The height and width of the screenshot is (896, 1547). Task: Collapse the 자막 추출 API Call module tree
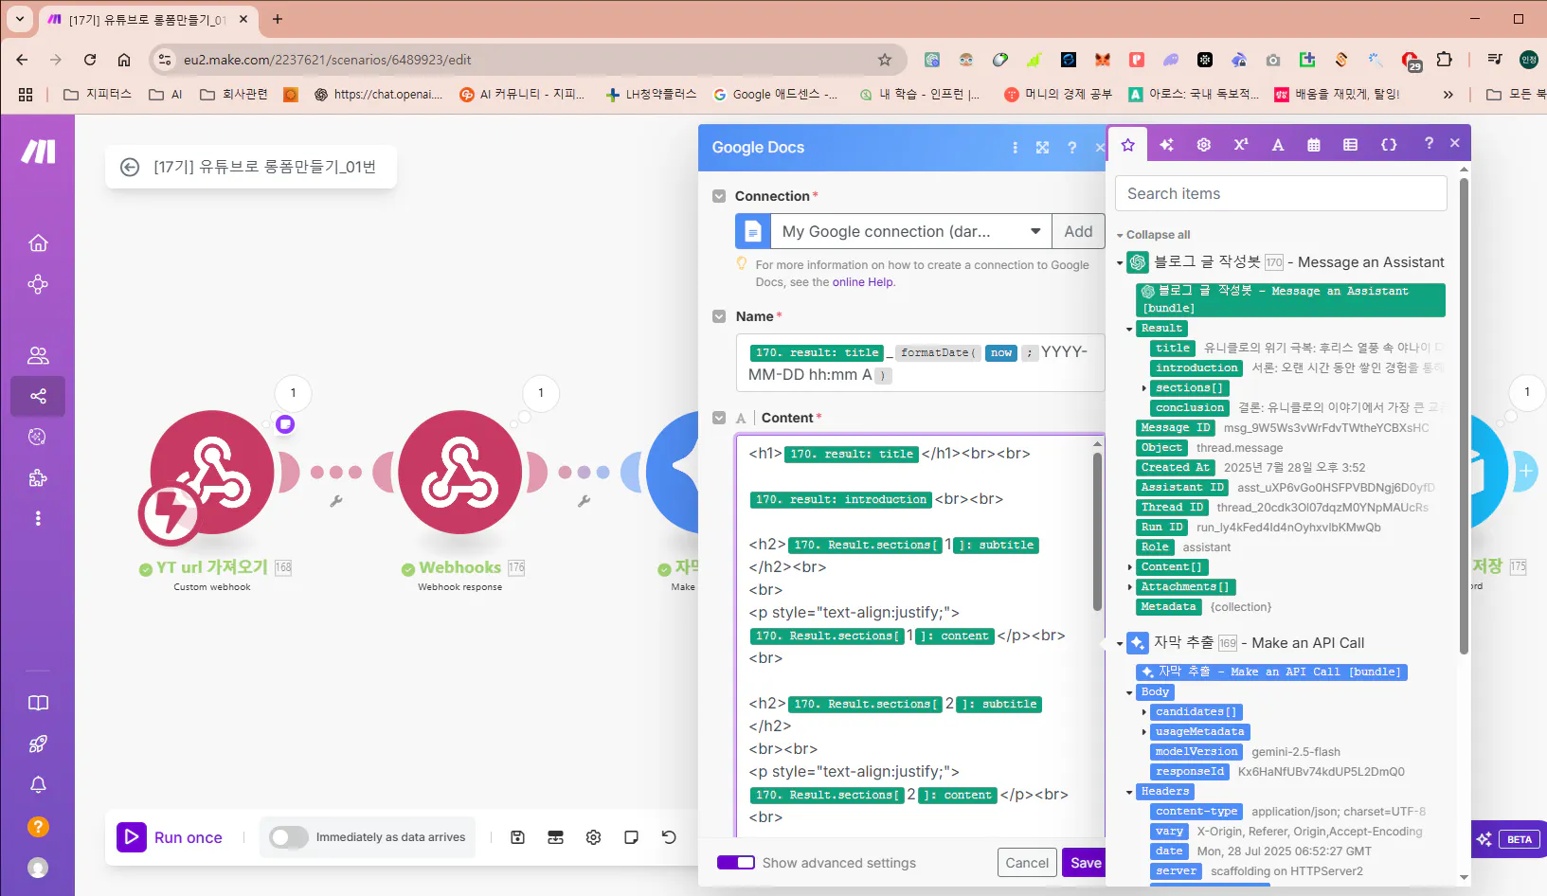point(1120,644)
